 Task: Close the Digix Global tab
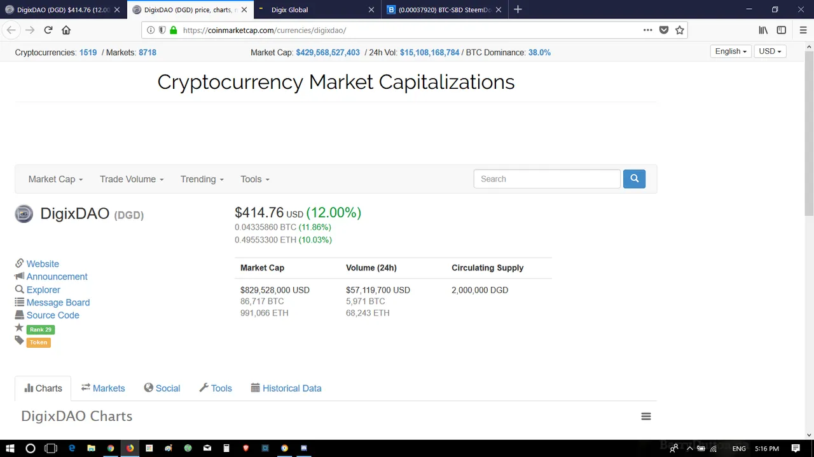click(371, 10)
